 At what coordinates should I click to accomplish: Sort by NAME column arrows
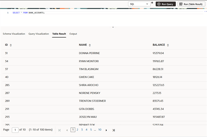pos(90,45)
